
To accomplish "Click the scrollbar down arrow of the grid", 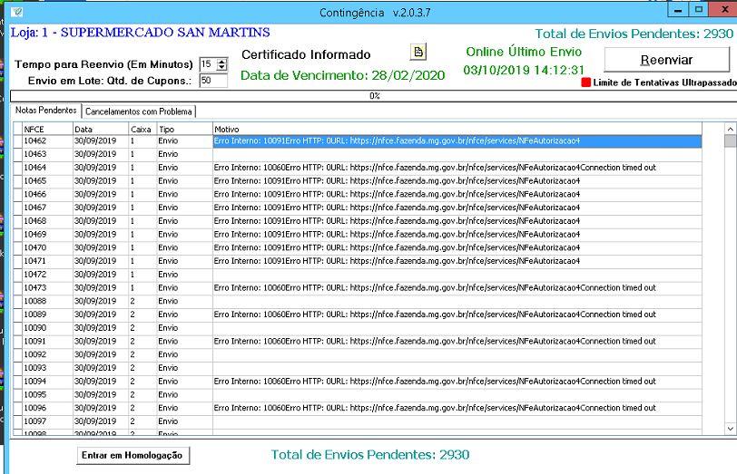I will [x=730, y=428].
